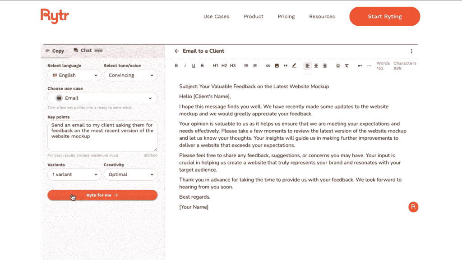
Task: Expand the Convincing tone dropdown
Action: (x=130, y=75)
